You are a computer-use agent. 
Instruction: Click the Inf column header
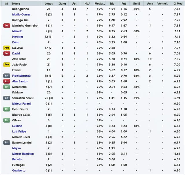click(x=6, y=3)
